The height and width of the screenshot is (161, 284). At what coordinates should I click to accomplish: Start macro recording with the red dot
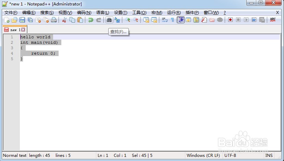231,20
